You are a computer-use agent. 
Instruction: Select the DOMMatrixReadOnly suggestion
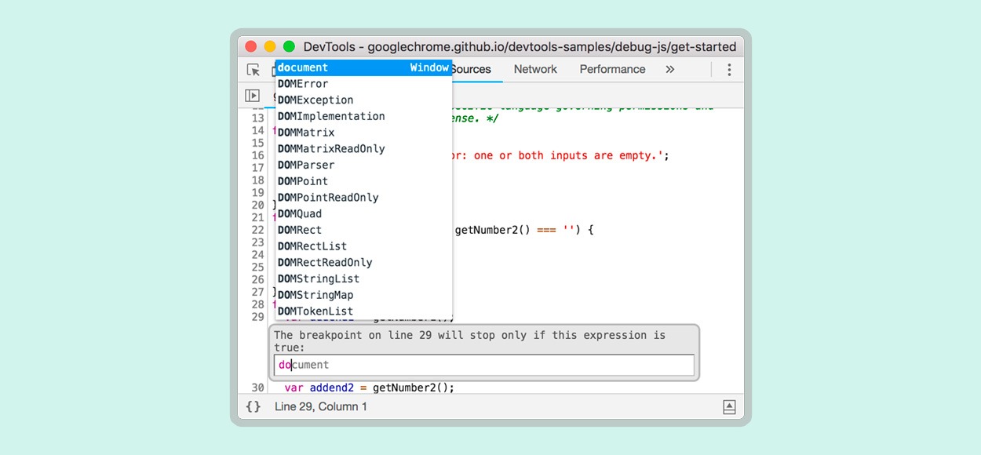(363, 148)
